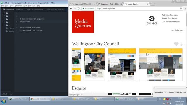Close the Media Queries browser tab
Screen dimensions: 187x105
[148, 4]
